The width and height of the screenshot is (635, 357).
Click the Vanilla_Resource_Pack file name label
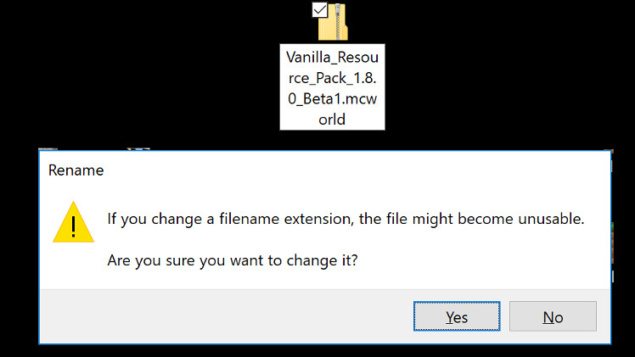[332, 86]
